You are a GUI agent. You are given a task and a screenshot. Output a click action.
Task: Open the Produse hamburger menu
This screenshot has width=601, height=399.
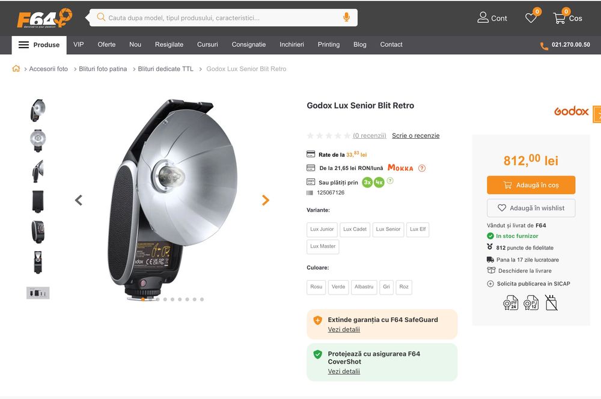coord(39,44)
